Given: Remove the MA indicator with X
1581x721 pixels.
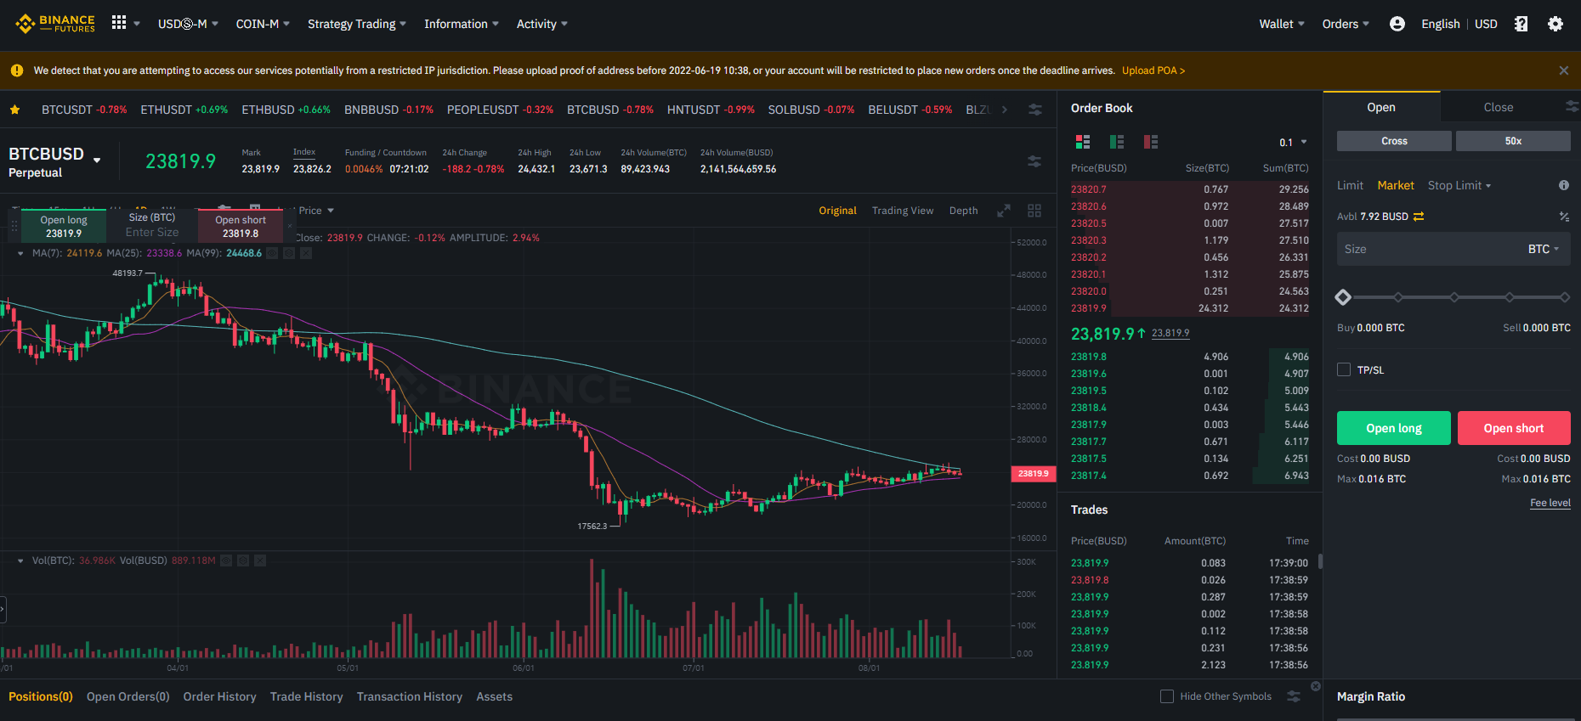Looking at the screenshot, I should coord(306,253).
